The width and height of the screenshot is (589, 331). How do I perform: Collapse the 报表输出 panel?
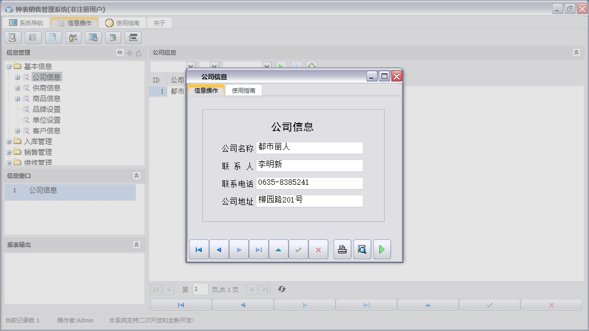pos(136,245)
